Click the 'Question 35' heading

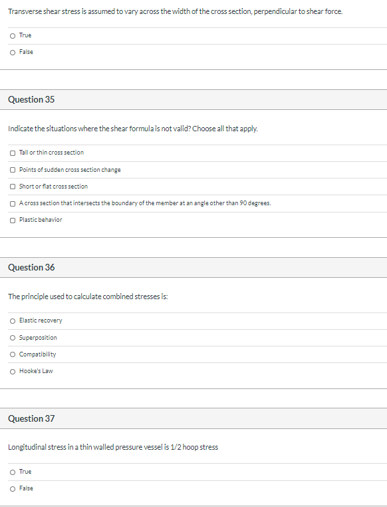(31, 99)
